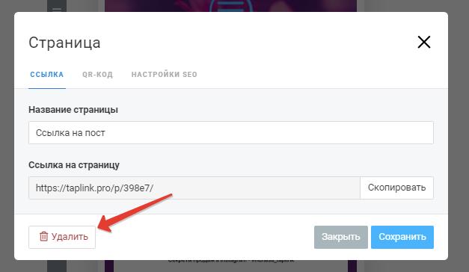Click the cut-off text below the dialog
The height and width of the screenshot is (272, 469).
[x=231, y=261]
